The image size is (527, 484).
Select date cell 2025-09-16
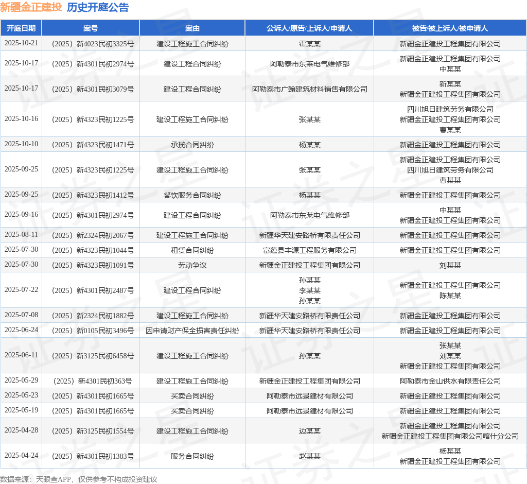[21, 215]
